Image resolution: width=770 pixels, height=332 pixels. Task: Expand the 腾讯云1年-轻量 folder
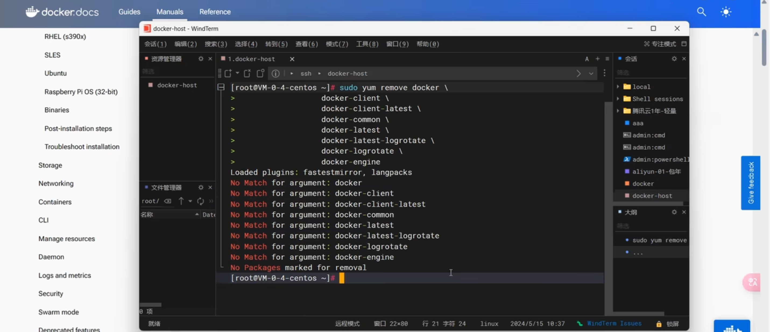click(618, 111)
